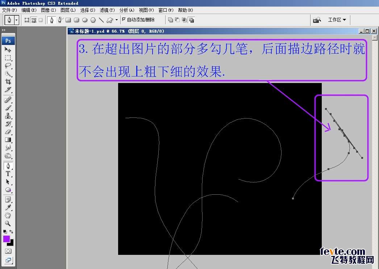The height and width of the screenshot is (269, 379).
Task: Select the Pen tool in the toolbox
Action: pos(8,166)
